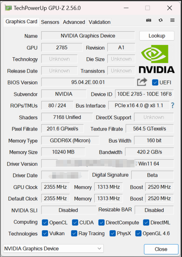Click the Lookup button
182x257 pixels.
157,36
